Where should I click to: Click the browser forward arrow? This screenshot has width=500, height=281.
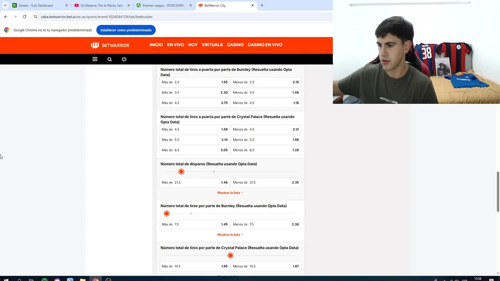point(15,17)
